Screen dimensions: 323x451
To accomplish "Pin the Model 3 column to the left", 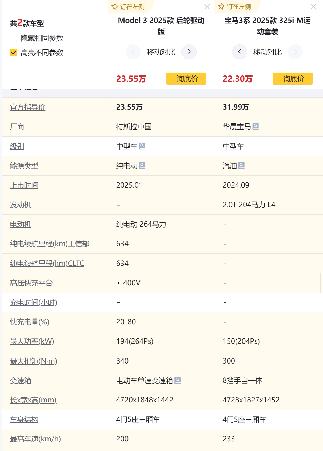I will click(x=128, y=7).
